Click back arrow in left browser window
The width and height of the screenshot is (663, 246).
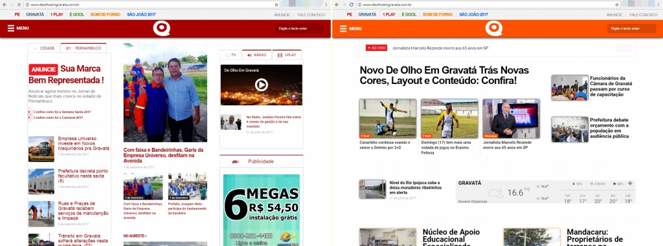pyautogui.click(x=5, y=5)
